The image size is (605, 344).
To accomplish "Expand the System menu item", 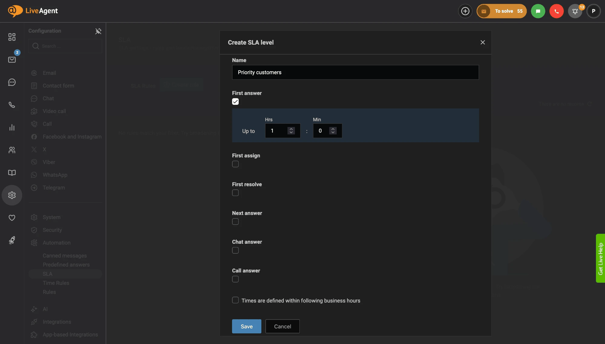I will click(x=51, y=217).
